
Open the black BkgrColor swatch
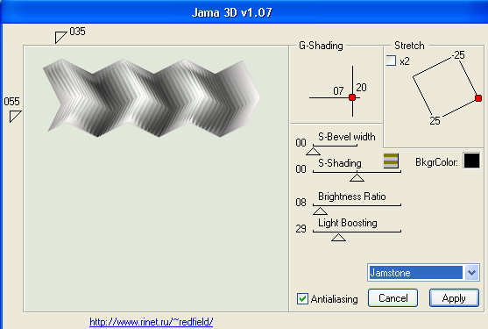(472, 161)
